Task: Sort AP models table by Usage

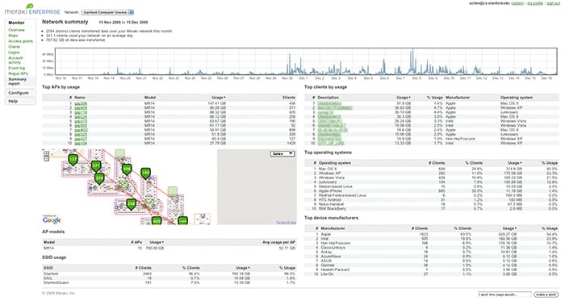Action: tap(157, 242)
